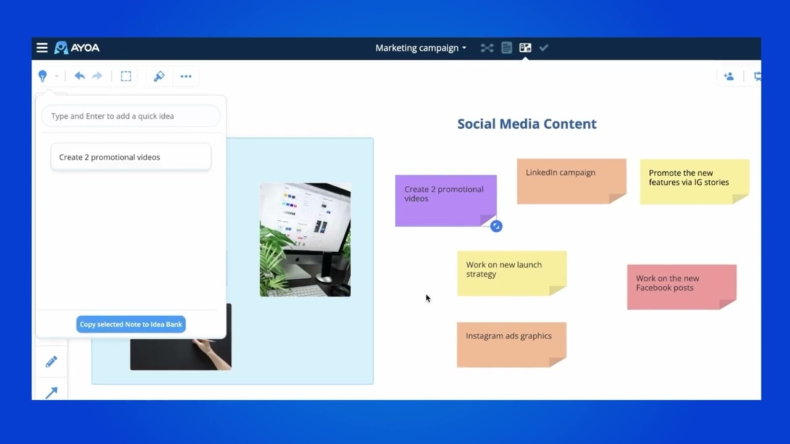Undo the last action
The height and width of the screenshot is (444, 790).
80,76
